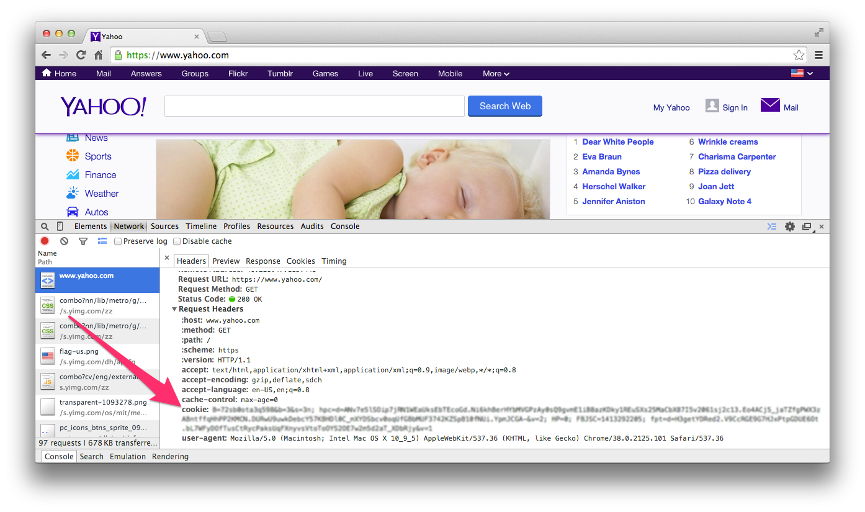Stop recording the network log
Screen dimensions: 865x512
45,241
